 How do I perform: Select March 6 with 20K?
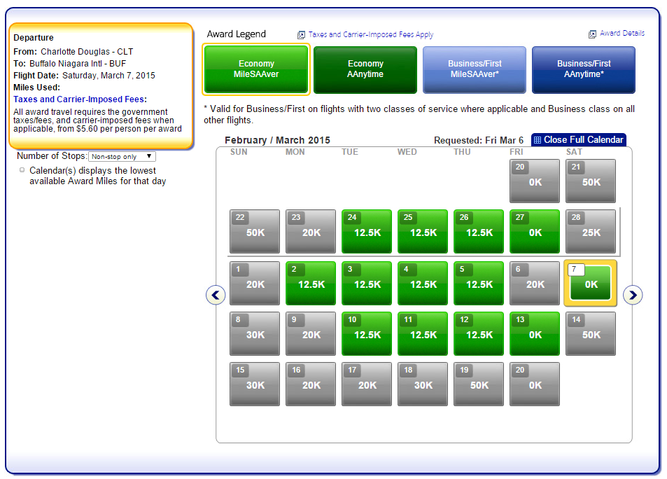tap(535, 283)
